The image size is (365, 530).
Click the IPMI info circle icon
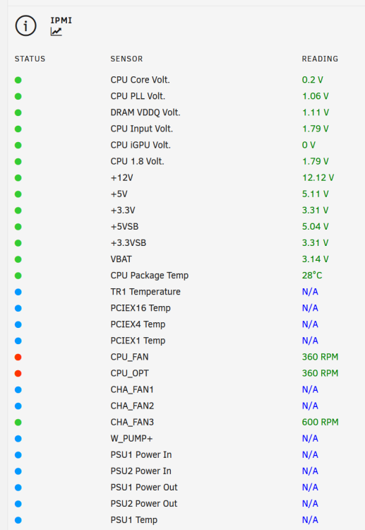25,25
